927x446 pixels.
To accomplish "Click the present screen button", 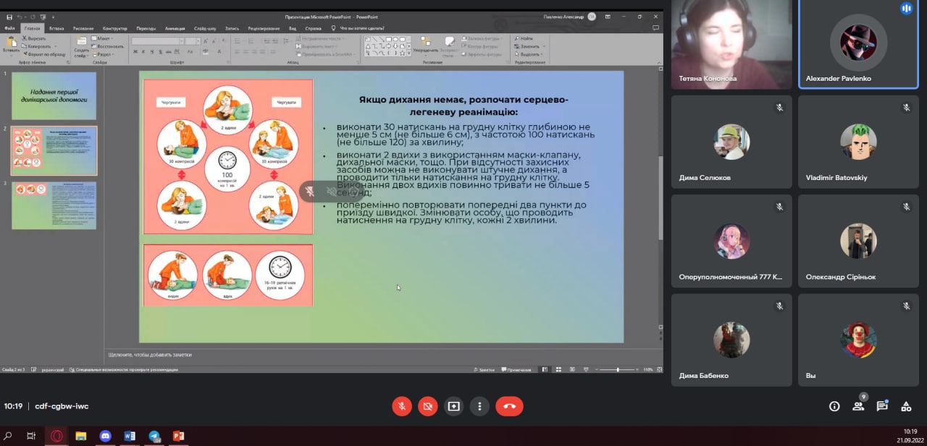I will click(x=454, y=406).
